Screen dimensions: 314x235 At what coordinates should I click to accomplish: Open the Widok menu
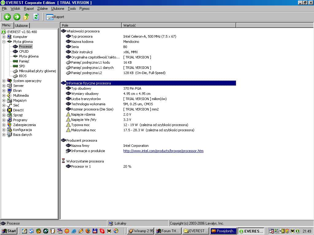[x=15, y=9]
